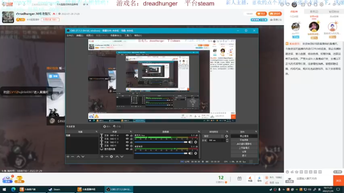Open the 编辑(E) menu in OBS
The width and height of the screenshot is (344, 193).
pos(80,36)
